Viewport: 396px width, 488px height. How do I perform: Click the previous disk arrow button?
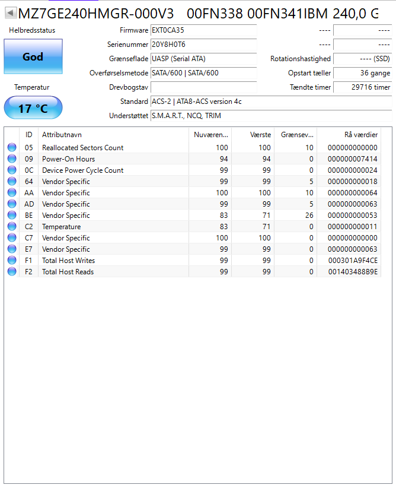click(x=11, y=12)
